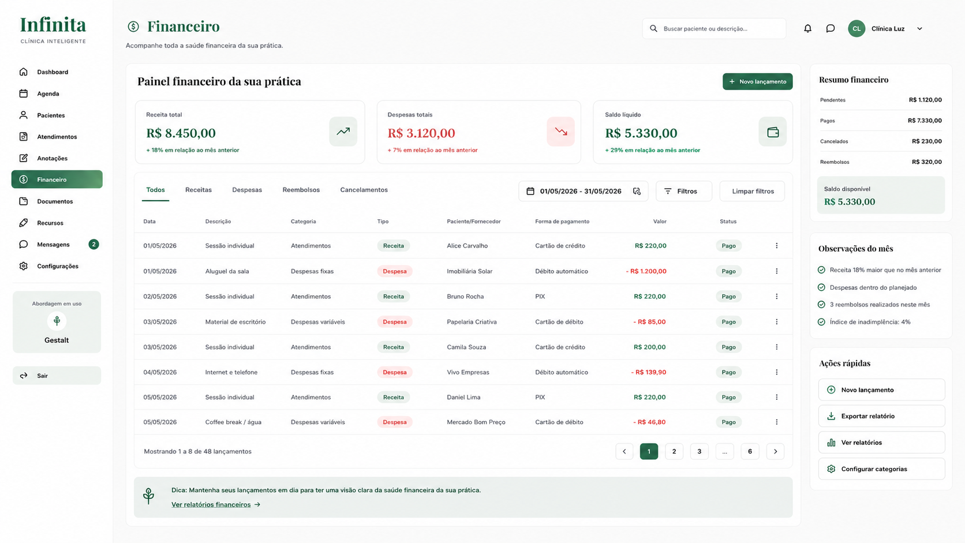Viewport: 965px width, 543px height.
Task: Click Receita tag on Alice Carvalho row
Action: tap(394, 246)
